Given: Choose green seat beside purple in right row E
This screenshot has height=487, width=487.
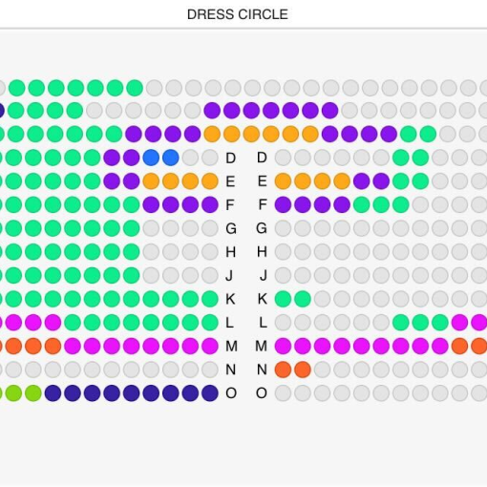Looking at the screenshot, I should pyautogui.click(x=401, y=181).
